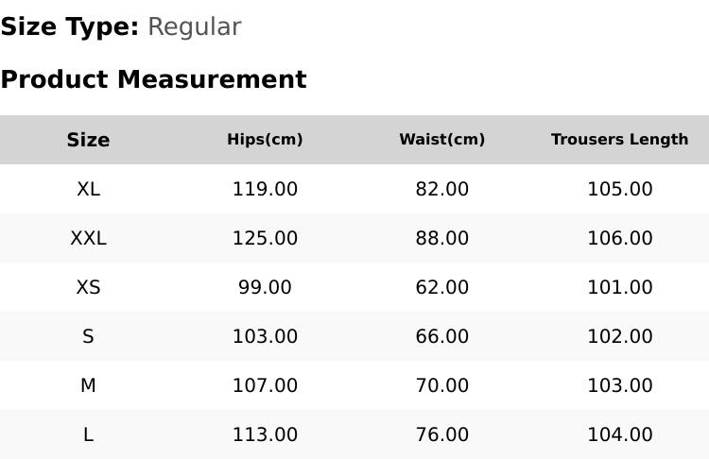709x459 pixels.
Task: Click the Size Type label
Action: 70,26
